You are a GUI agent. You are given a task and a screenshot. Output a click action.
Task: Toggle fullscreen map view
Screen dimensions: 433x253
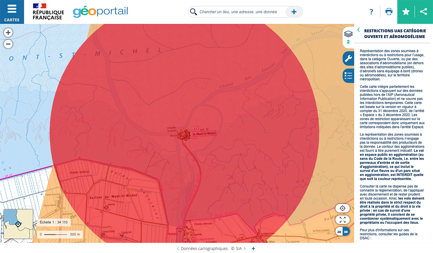coord(342,220)
